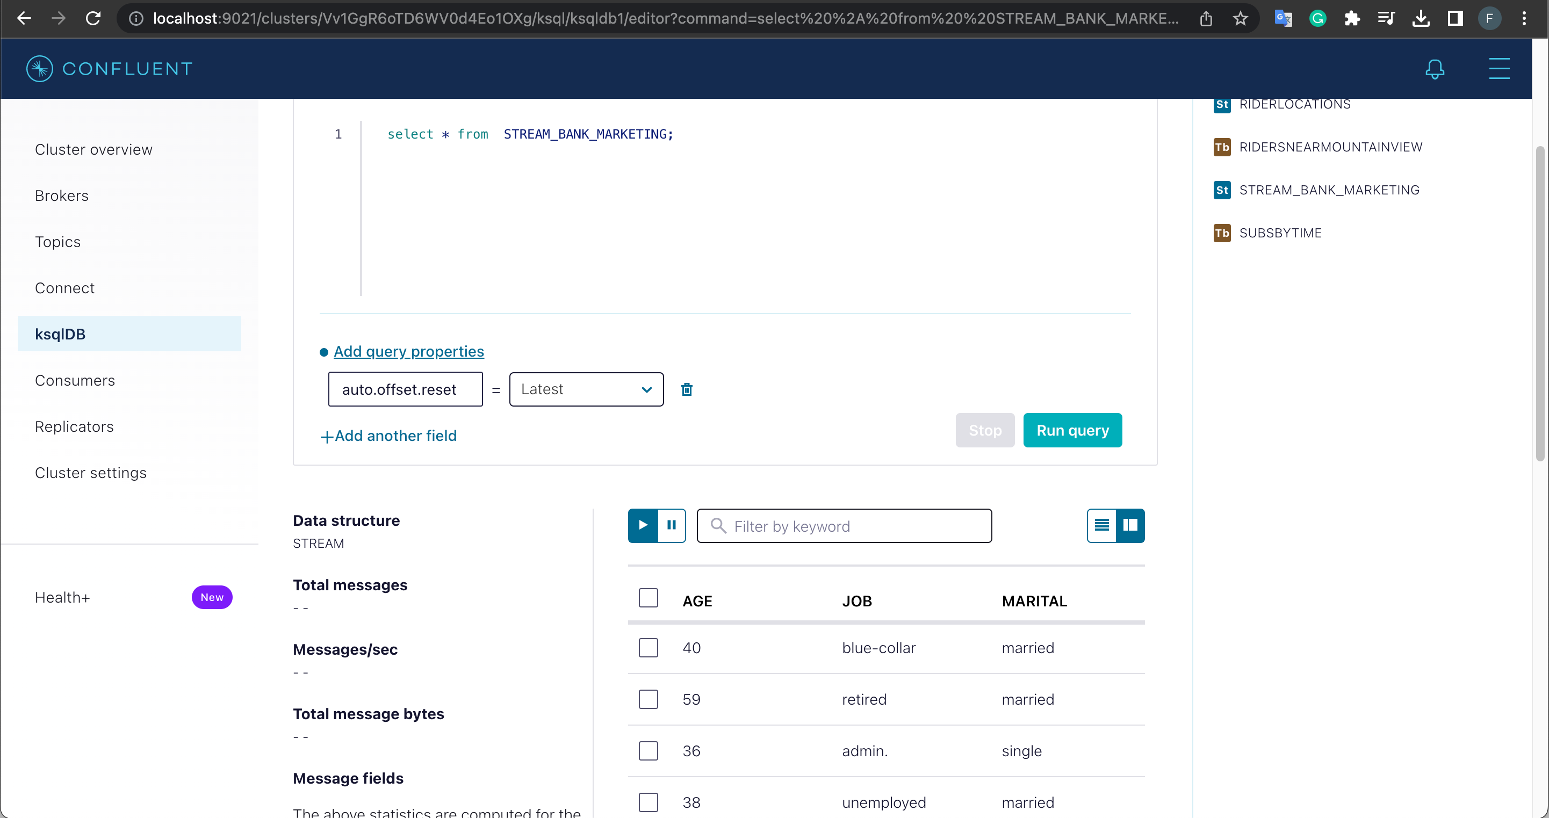Pause the streaming results
The width and height of the screenshot is (1549, 818).
[x=672, y=525]
